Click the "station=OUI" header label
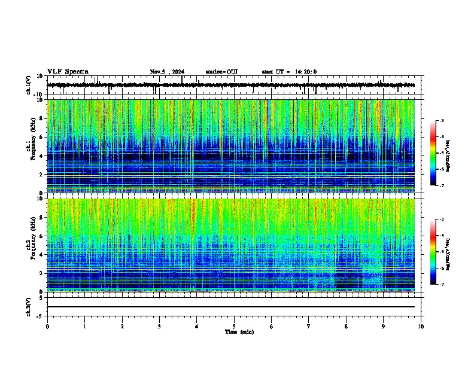The width and height of the screenshot is (474, 366). tap(221, 72)
